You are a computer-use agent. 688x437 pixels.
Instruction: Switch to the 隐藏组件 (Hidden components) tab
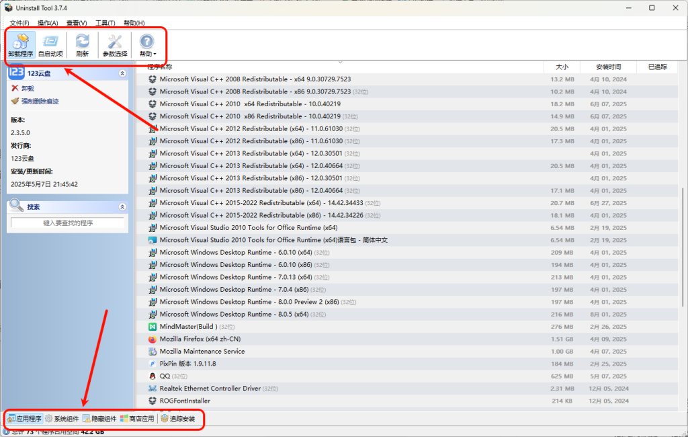[x=99, y=419]
